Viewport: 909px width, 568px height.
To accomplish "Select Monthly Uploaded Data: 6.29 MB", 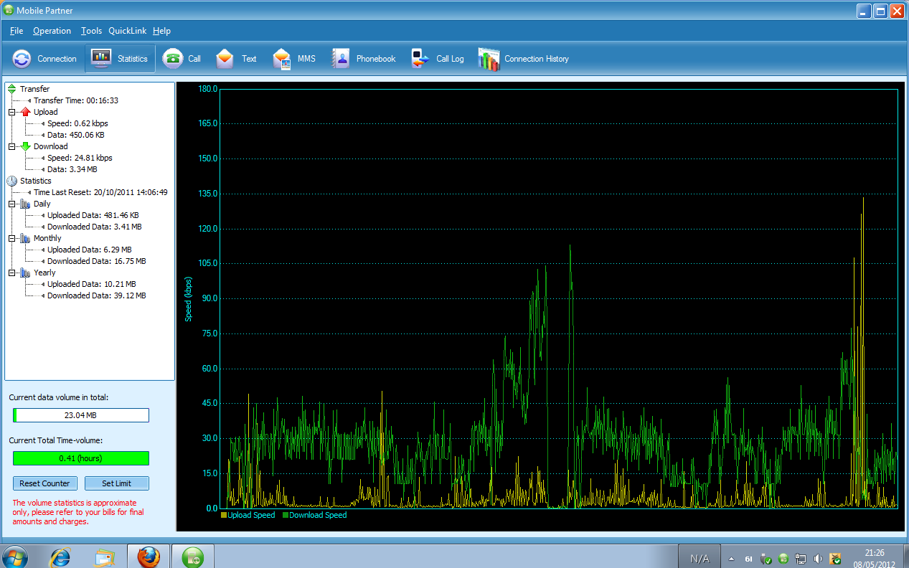I will (90, 250).
